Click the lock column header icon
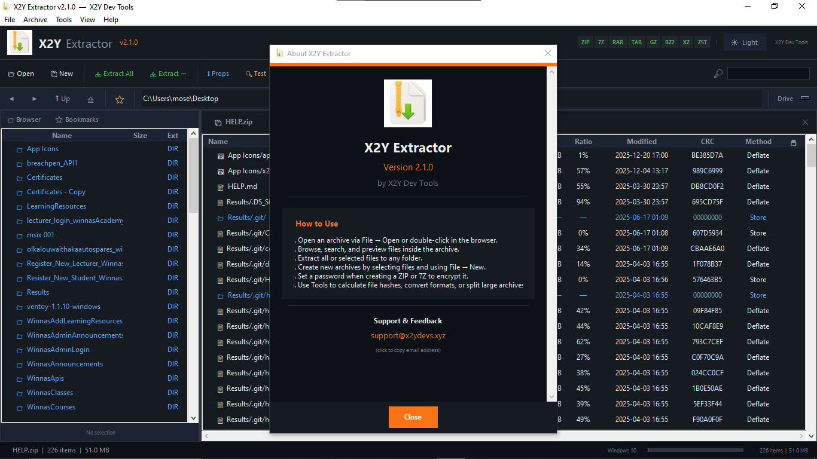817x459 pixels. coord(794,142)
